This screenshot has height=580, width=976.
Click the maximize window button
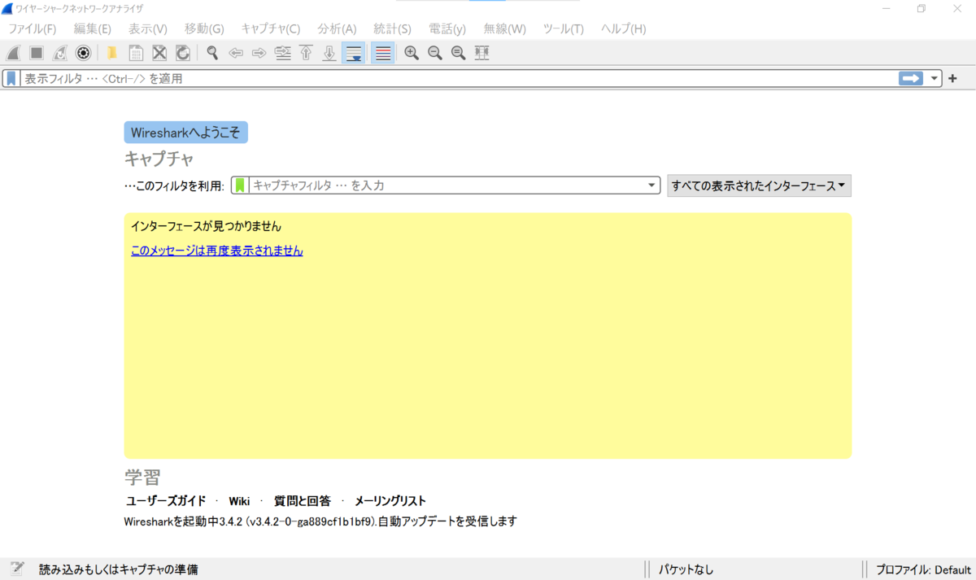point(922,8)
